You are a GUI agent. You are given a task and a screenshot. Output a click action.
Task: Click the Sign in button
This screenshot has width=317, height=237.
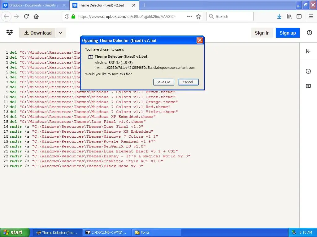tap(262, 33)
